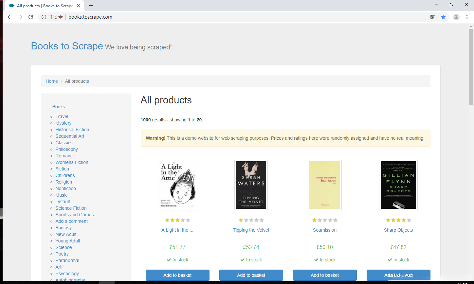The width and height of the screenshot is (474, 284).
Task: Open the Soumission title link
Action: pos(325,230)
